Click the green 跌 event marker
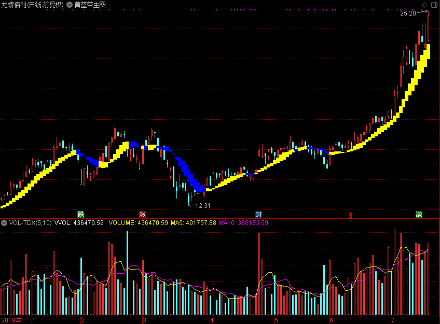 81,215
